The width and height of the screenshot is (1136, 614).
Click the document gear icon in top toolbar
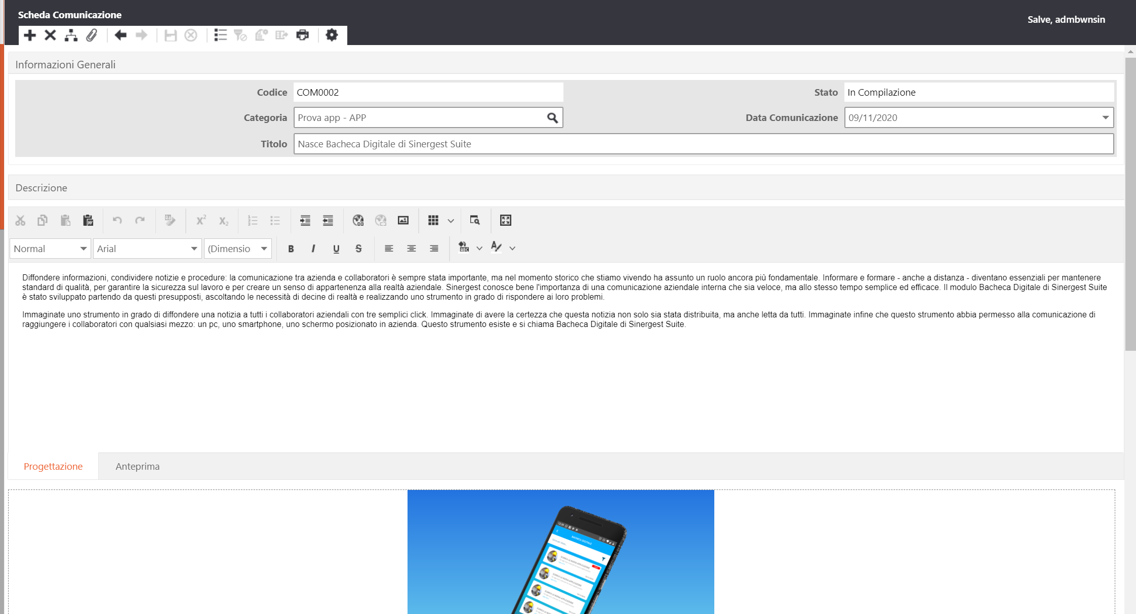(x=261, y=35)
